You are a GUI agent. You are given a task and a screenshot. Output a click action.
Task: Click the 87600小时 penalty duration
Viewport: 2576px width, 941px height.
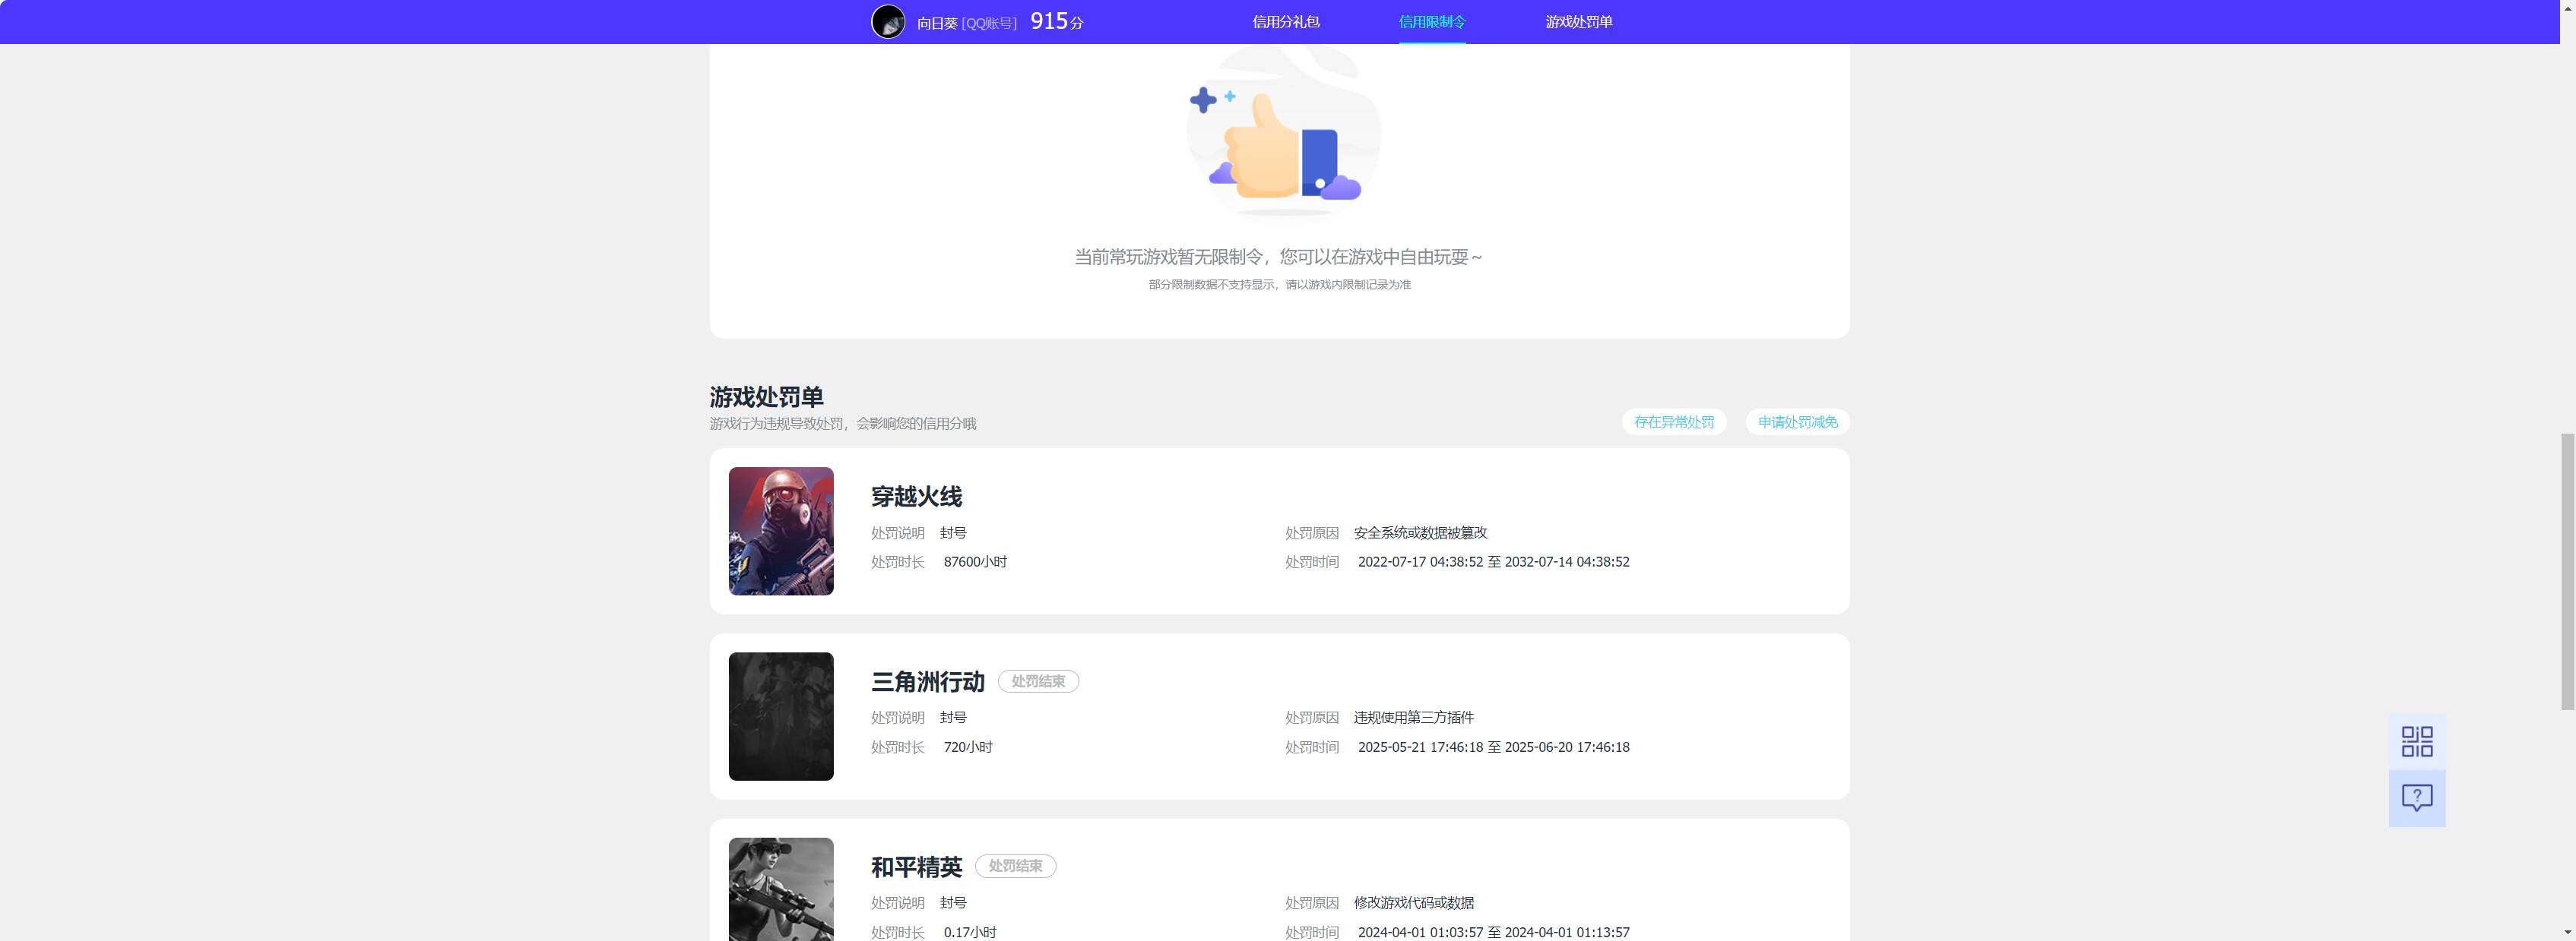pos(975,563)
